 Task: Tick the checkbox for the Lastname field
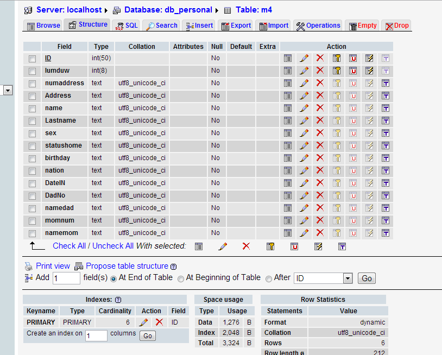pos(33,121)
